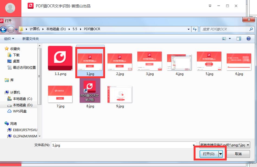The width and height of the screenshot is (257, 167).
Task: Expand the address bar path history dropdown
Action: pyautogui.click(x=189, y=29)
